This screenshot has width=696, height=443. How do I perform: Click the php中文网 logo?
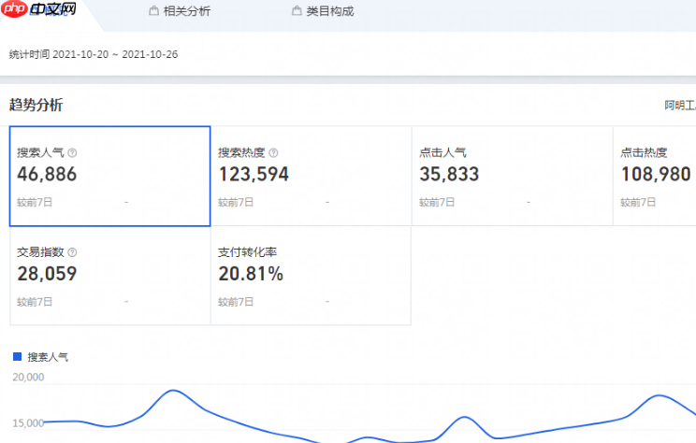coord(38,8)
